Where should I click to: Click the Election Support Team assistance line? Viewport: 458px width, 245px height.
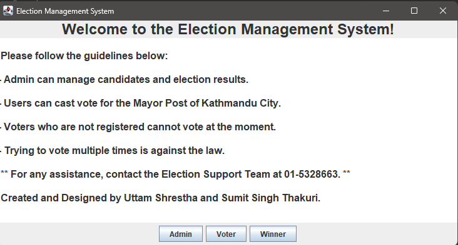[x=176, y=175]
